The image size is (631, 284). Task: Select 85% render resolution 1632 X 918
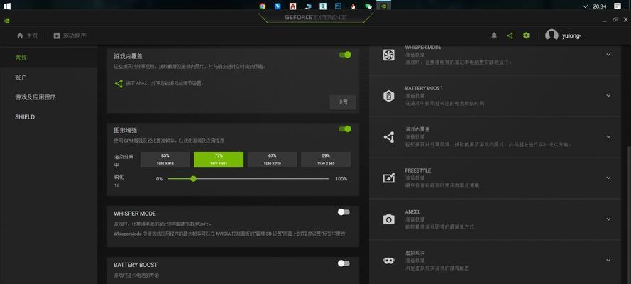click(165, 159)
